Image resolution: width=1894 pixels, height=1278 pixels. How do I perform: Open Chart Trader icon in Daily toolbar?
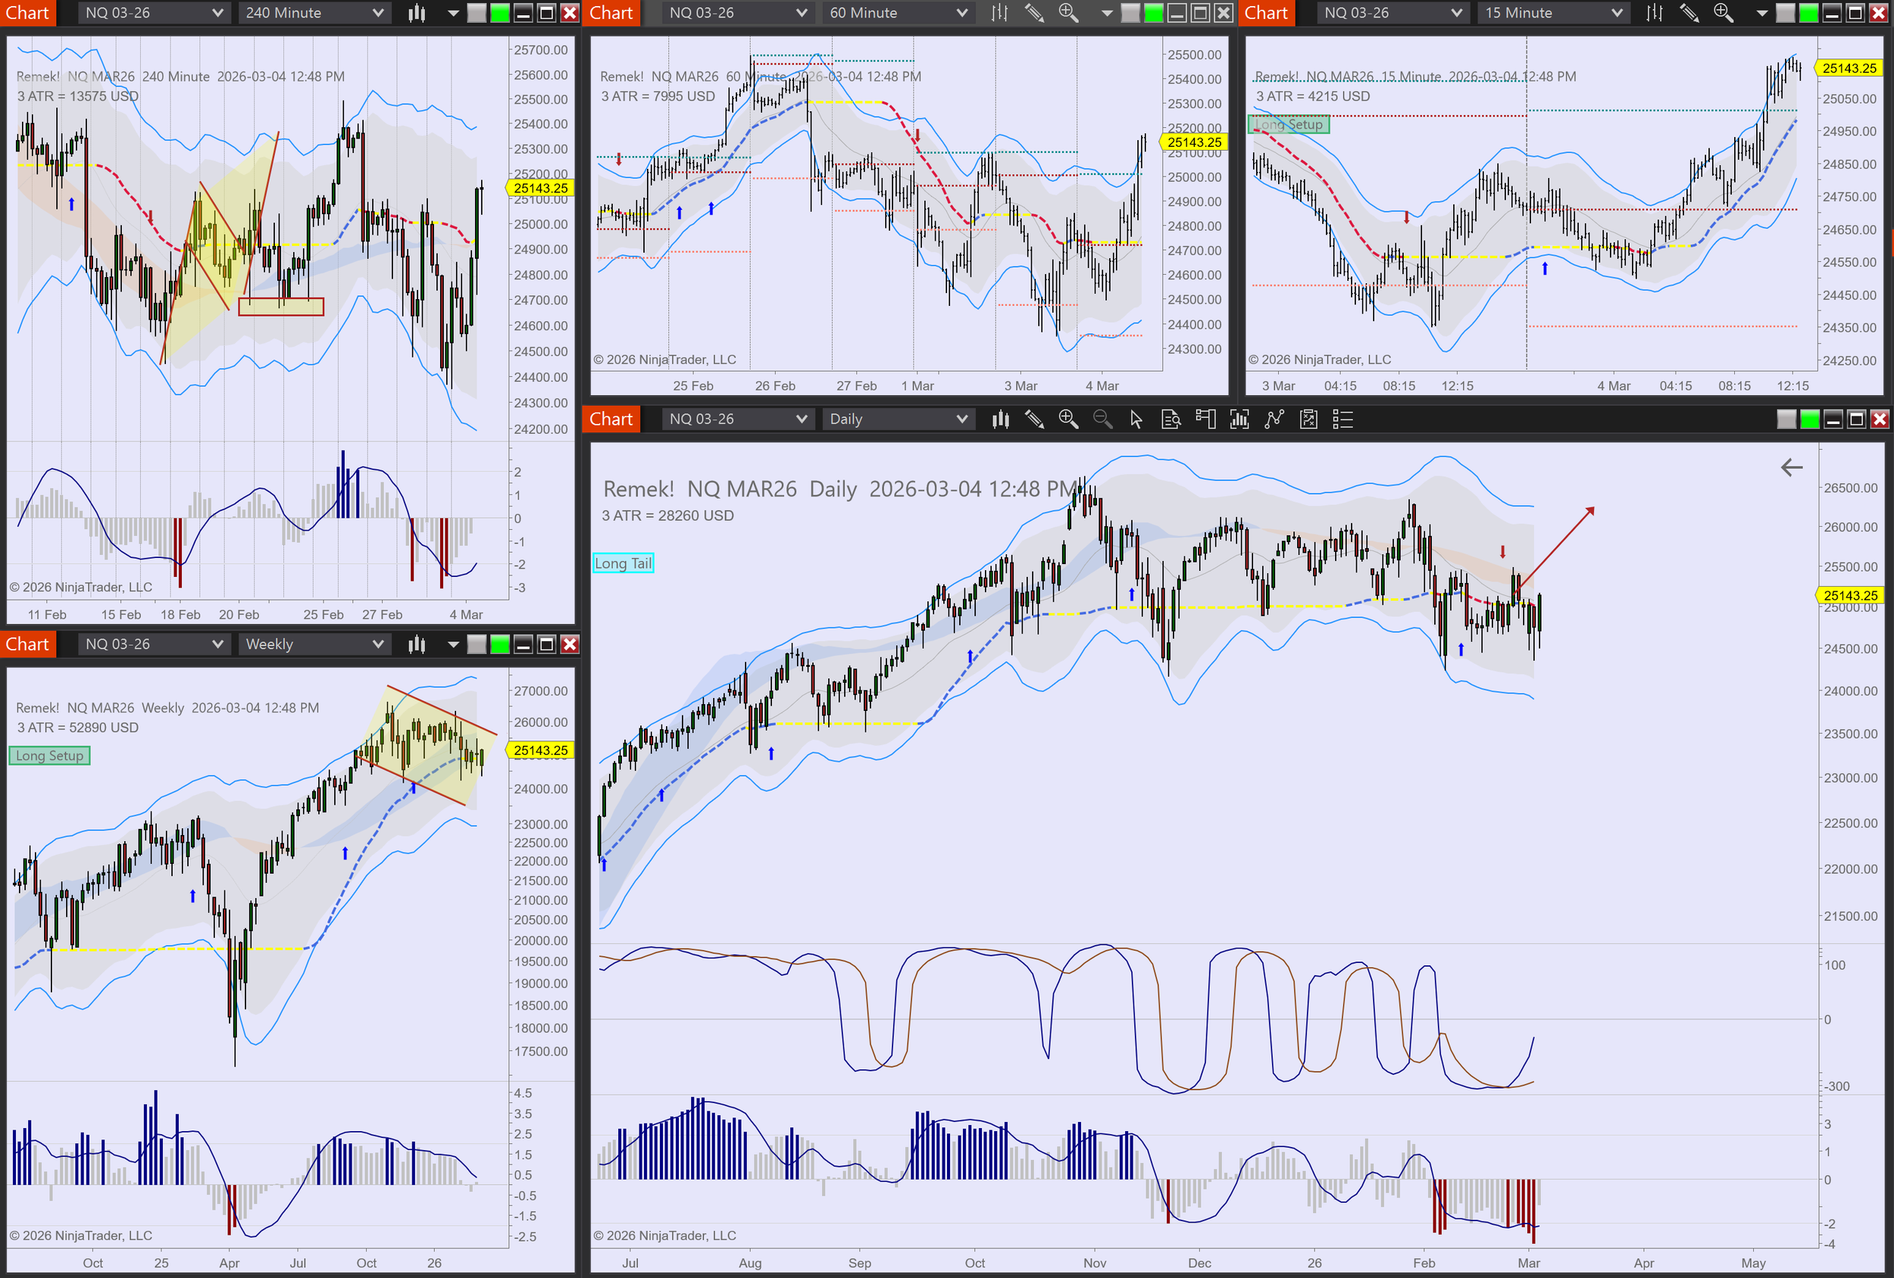coord(1205,419)
